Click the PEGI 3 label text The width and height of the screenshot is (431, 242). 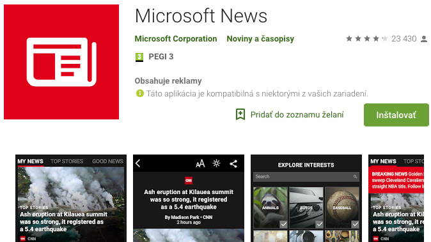coord(161,57)
